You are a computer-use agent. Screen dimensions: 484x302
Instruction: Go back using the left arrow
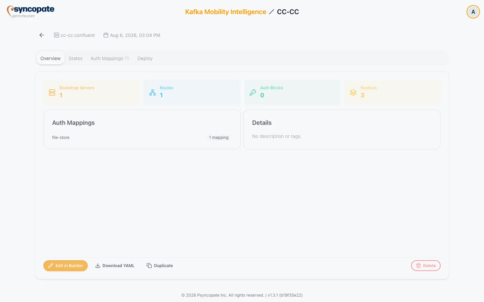tap(42, 35)
